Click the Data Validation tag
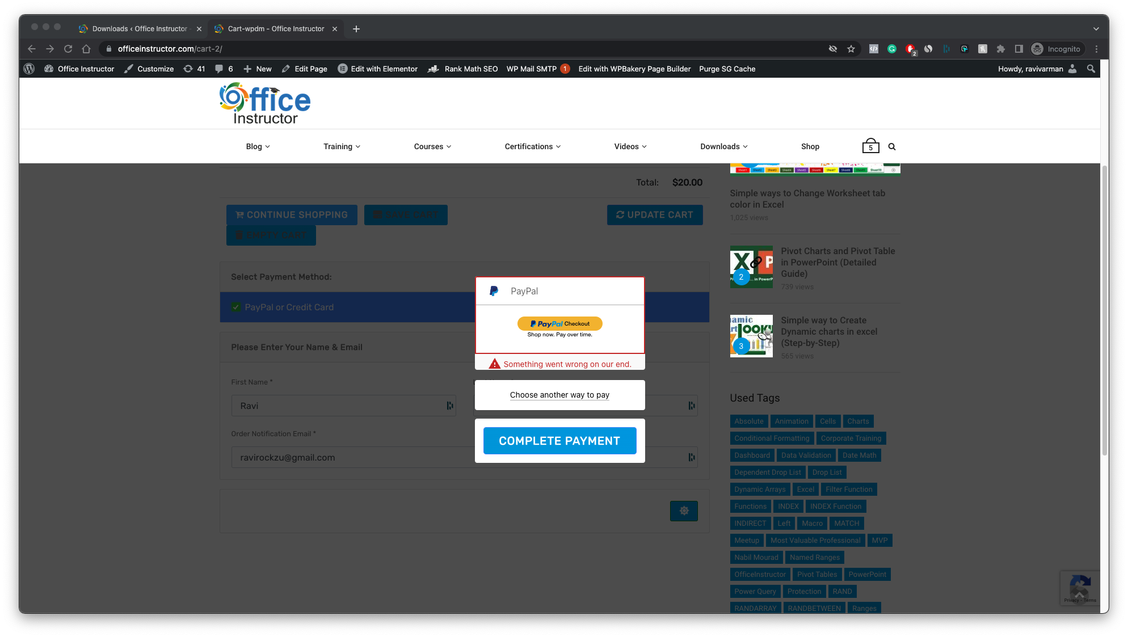 point(806,455)
